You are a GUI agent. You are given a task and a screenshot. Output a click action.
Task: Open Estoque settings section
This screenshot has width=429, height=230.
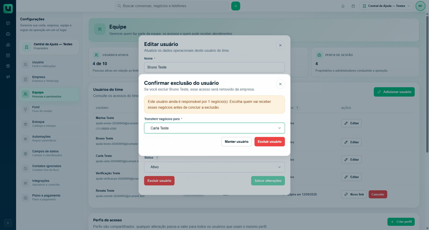click(49, 124)
